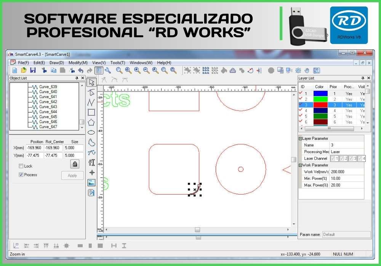Click the import image tool icon
The width and height of the screenshot is (381, 266).
91,183
